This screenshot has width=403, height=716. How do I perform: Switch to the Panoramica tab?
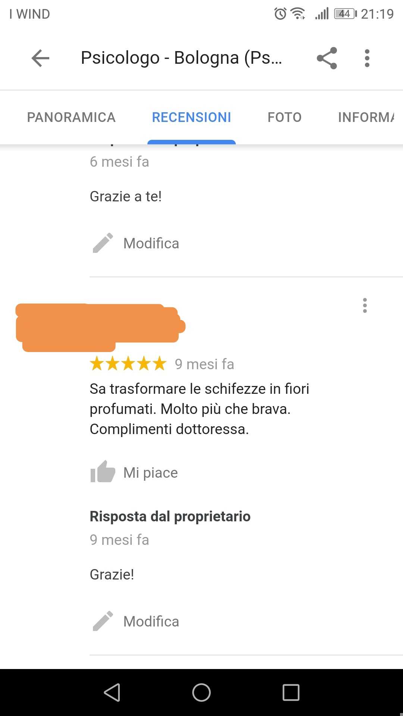coord(71,117)
